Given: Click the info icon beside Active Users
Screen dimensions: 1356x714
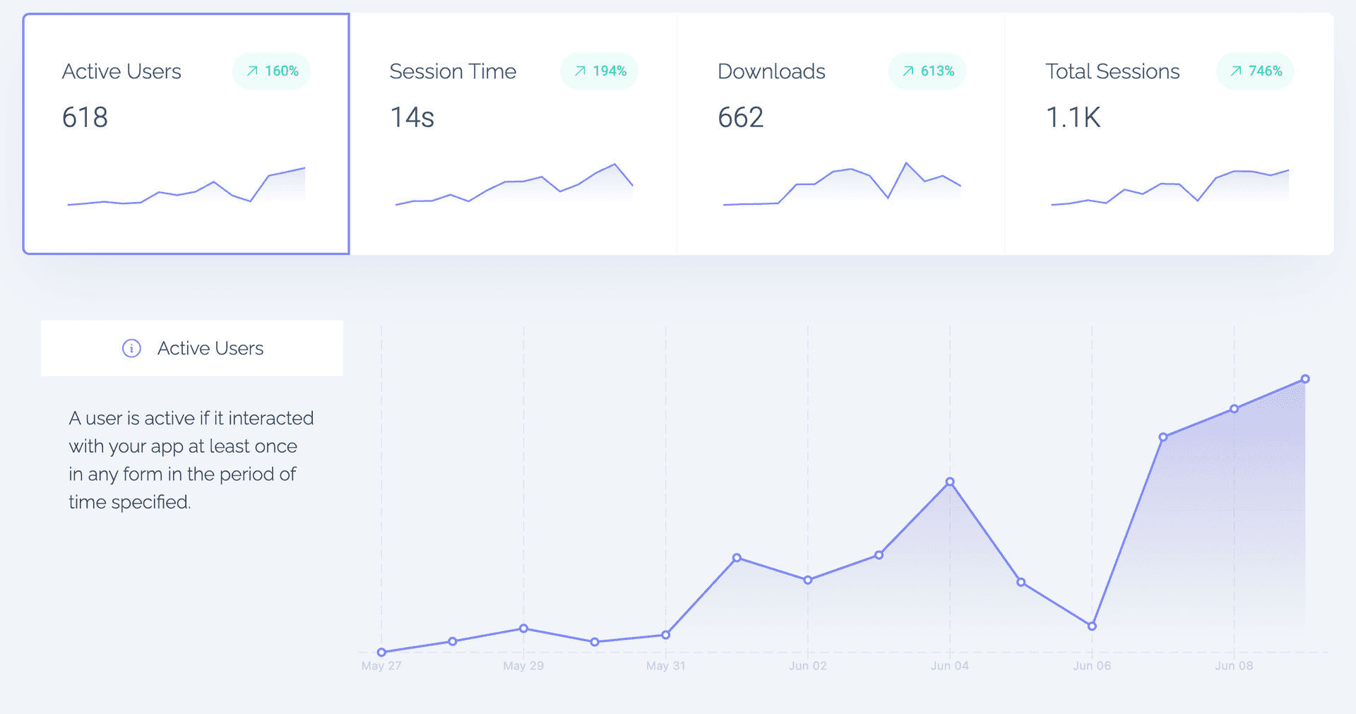Looking at the screenshot, I should click(131, 348).
